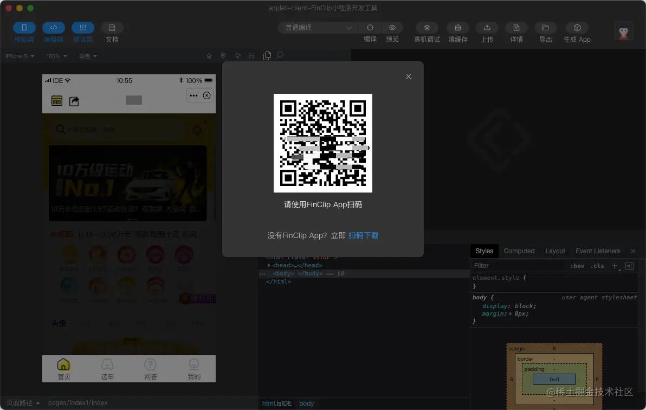
Task: Open the 文档 documentation icon
Action: [x=112, y=28]
